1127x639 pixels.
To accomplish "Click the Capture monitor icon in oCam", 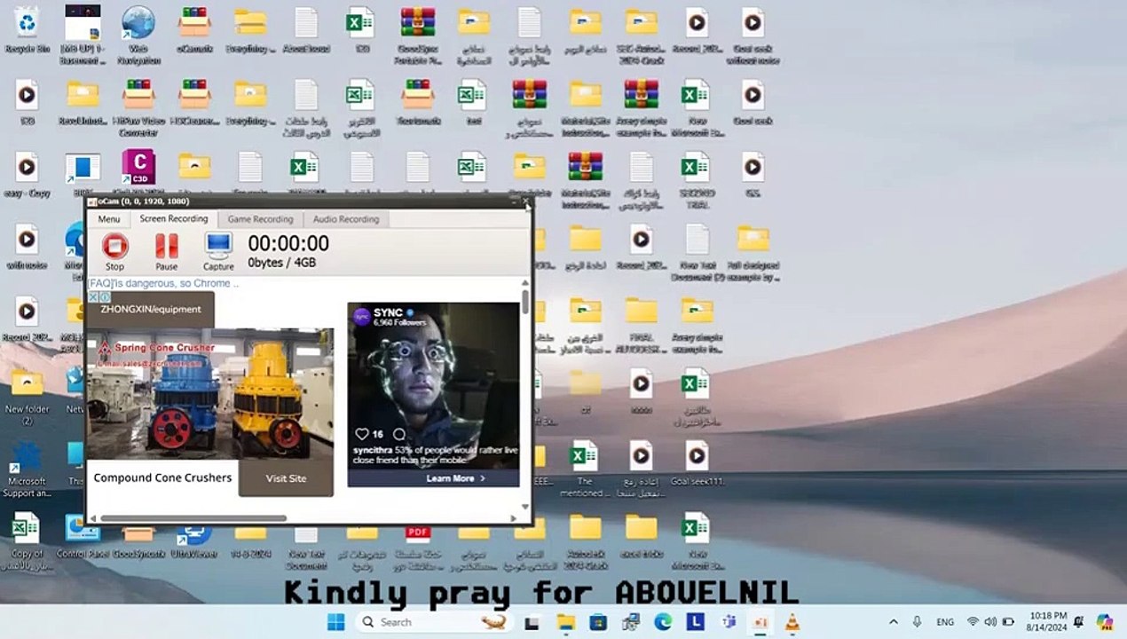I will click(x=218, y=246).
